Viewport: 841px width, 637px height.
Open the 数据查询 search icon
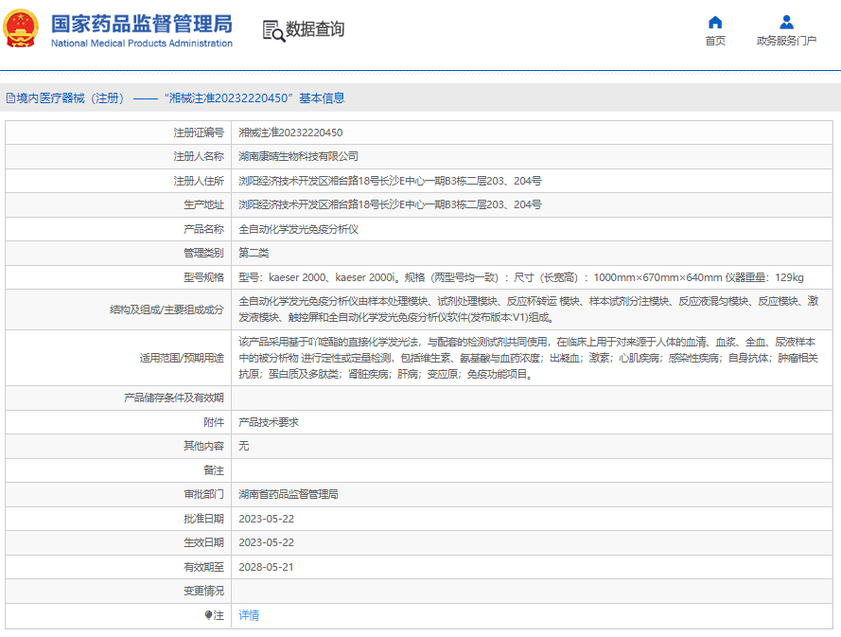point(273,30)
